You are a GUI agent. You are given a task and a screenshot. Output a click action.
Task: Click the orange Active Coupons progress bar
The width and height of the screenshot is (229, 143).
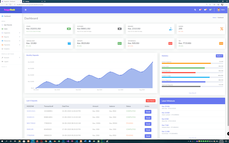click(x=186, y=63)
